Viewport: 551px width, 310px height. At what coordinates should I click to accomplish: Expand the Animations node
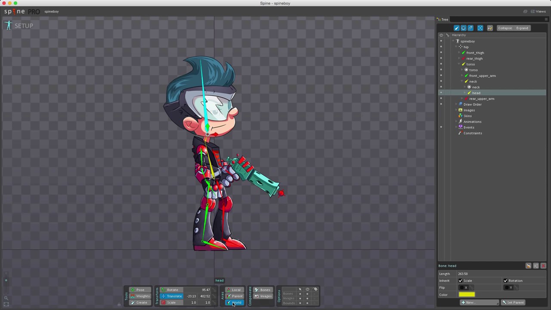(456, 121)
